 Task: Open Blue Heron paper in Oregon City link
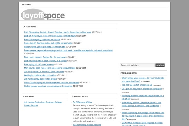(45, 57)
